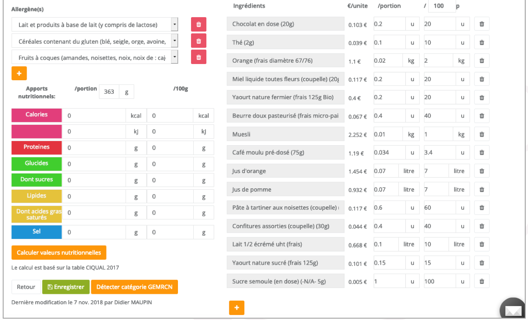Go back using the Retour button
This screenshot has width=528, height=320.
[26, 287]
